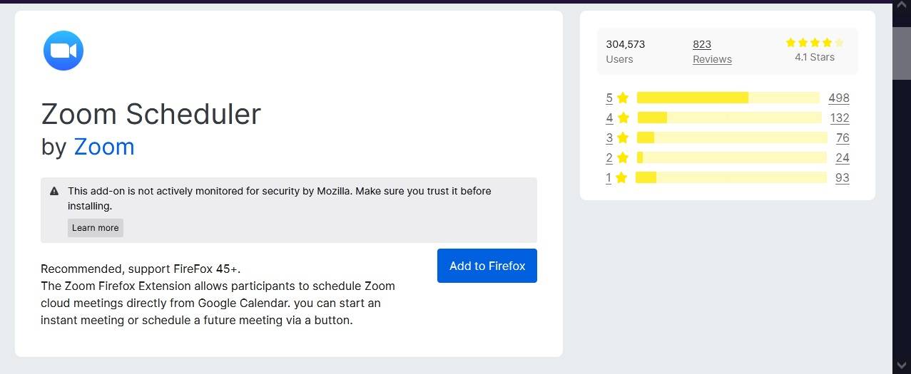The height and width of the screenshot is (374, 911).
Task: View the 24 two-star reviews count
Action: [x=843, y=157]
